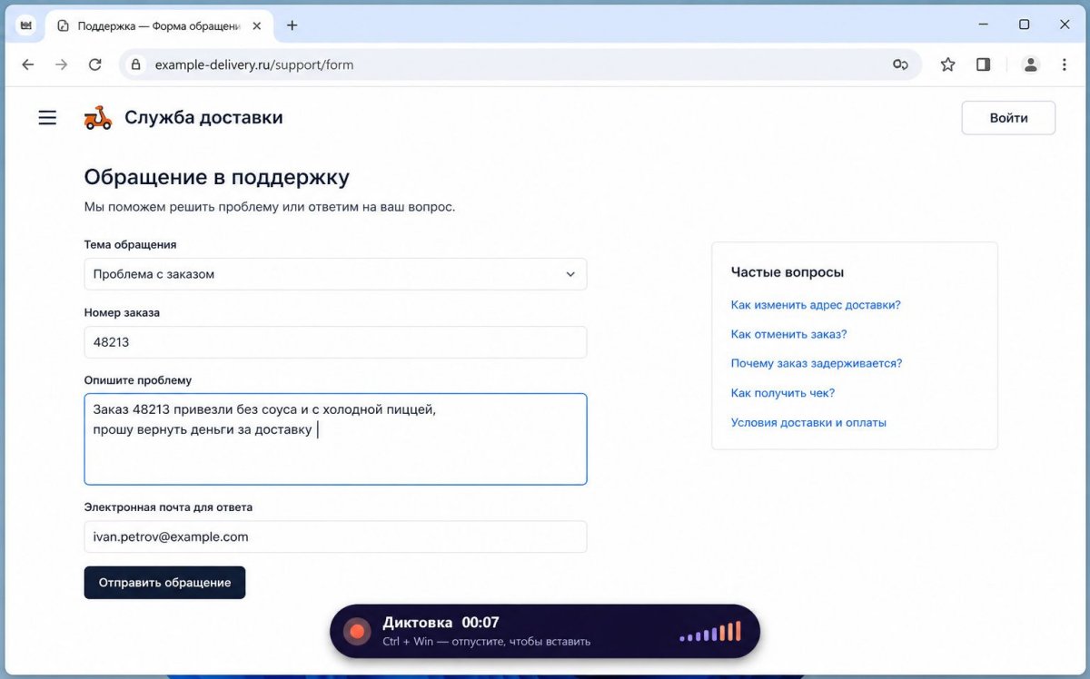
Task: Click the dictation audio level bars
Action: [x=710, y=632]
